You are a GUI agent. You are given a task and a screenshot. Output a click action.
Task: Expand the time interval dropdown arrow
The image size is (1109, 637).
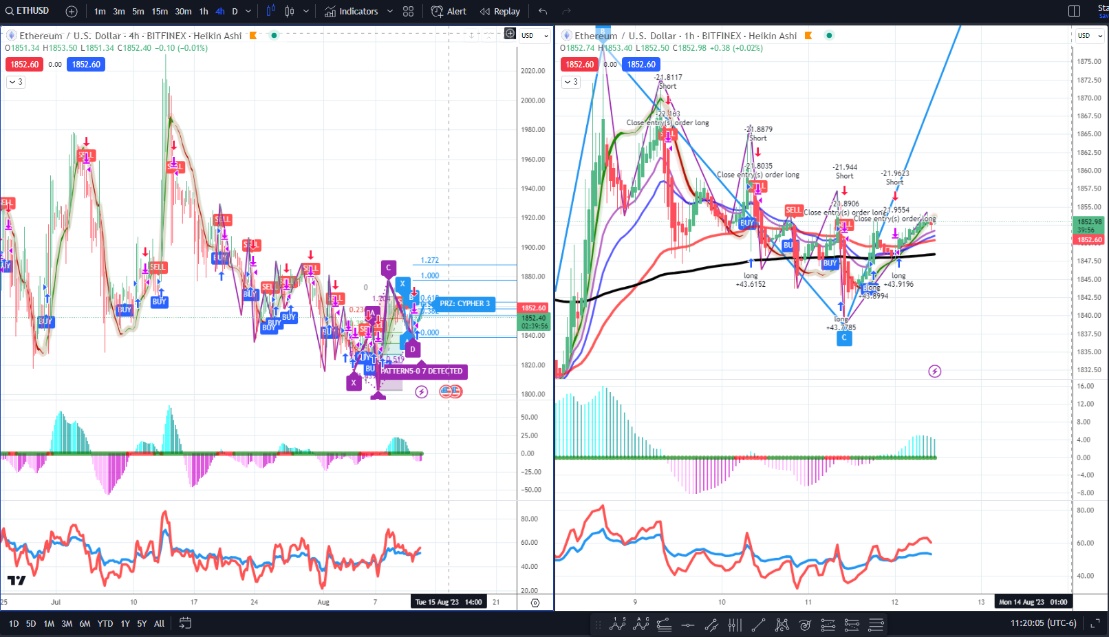[249, 11]
